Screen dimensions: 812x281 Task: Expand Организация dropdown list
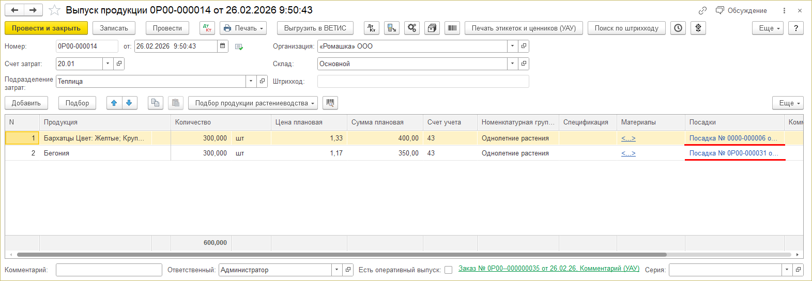pyautogui.click(x=512, y=46)
